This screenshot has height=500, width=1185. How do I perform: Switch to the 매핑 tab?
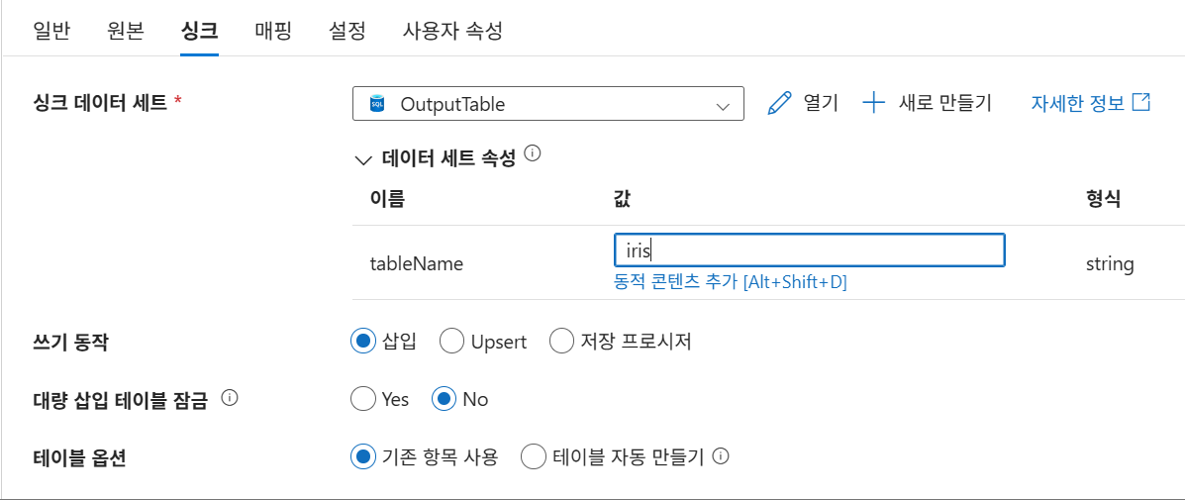pos(272,31)
